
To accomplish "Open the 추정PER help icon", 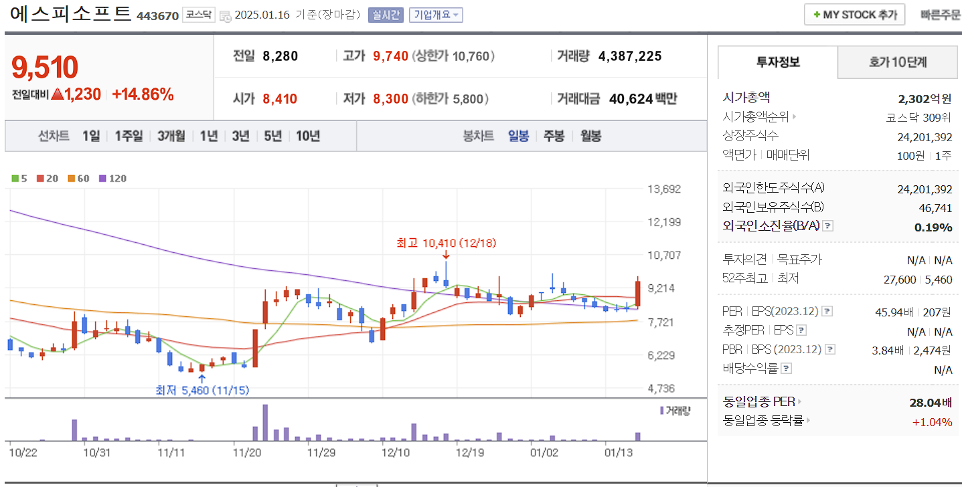I will coord(801,330).
